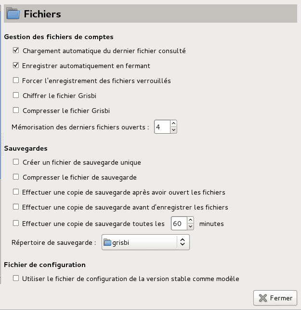Image resolution: width=301 pixels, height=310 pixels.
Task: Close the dialog with Fermer
Action: (x=275, y=298)
